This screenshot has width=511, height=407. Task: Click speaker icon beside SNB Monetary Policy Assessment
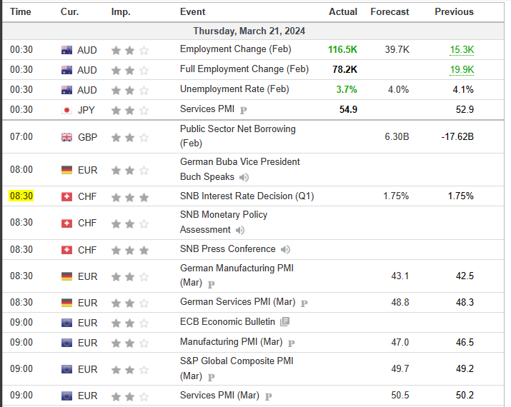pos(240,230)
